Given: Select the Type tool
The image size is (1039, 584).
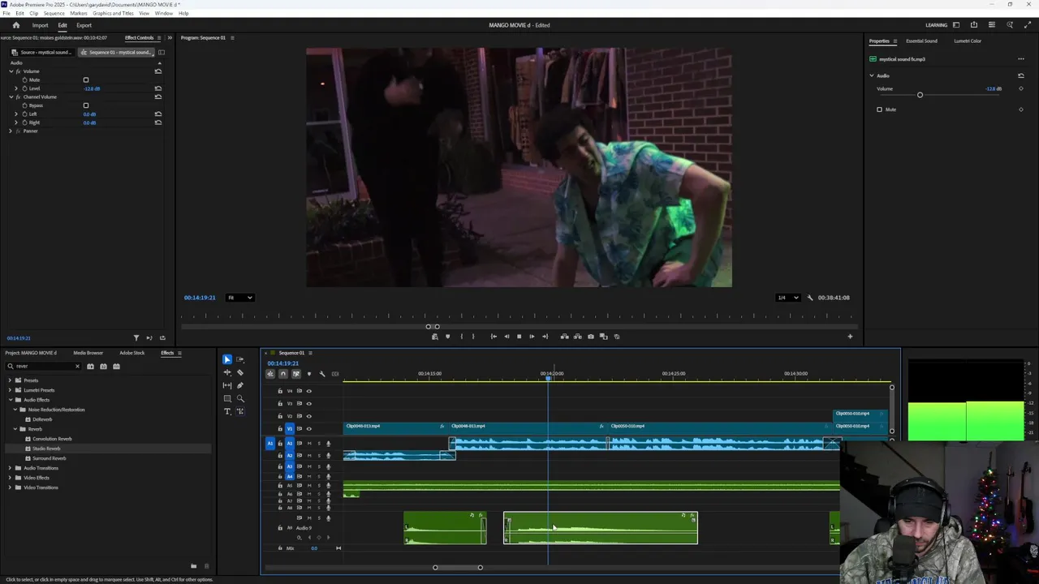Looking at the screenshot, I should click(x=227, y=411).
